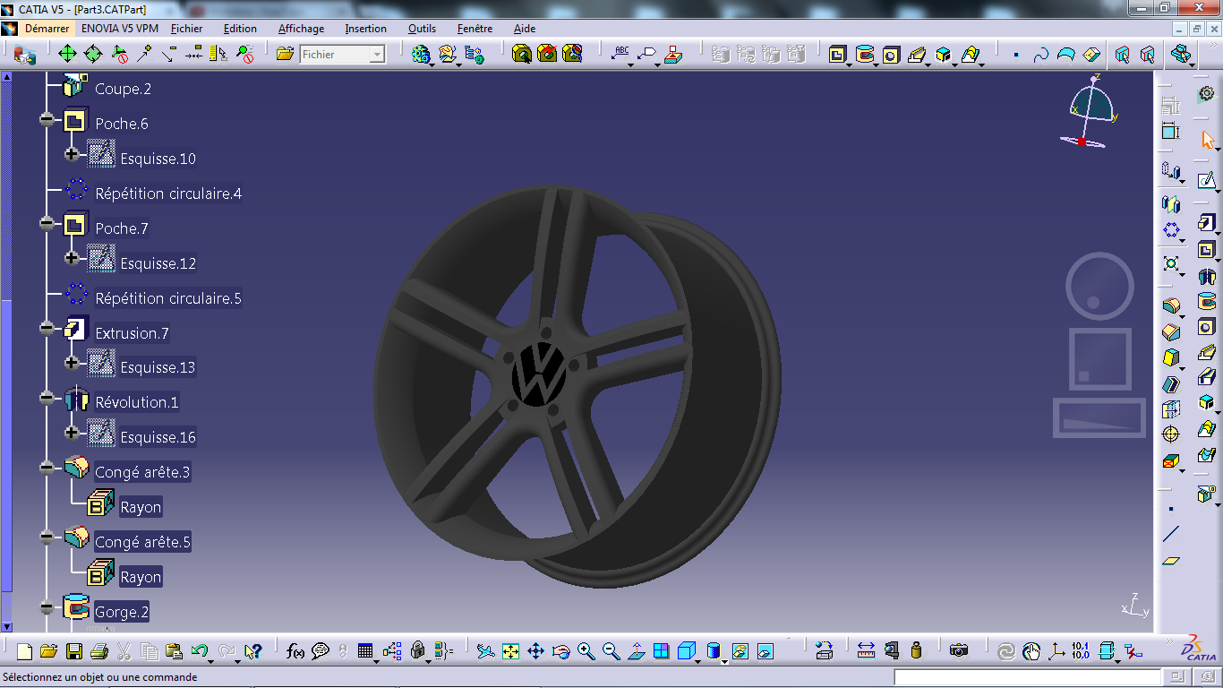Create multi-view window layout icon
This screenshot has width=1223, height=688.
661,651
